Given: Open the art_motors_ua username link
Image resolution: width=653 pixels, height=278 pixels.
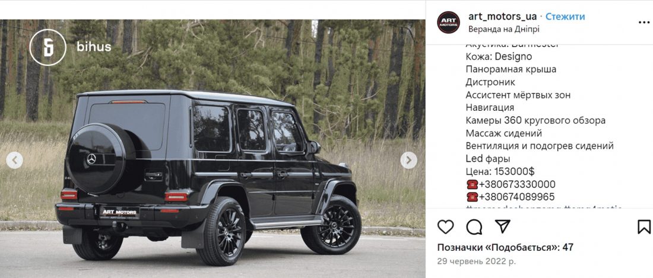Looking at the screenshot, I should point(502,17).
